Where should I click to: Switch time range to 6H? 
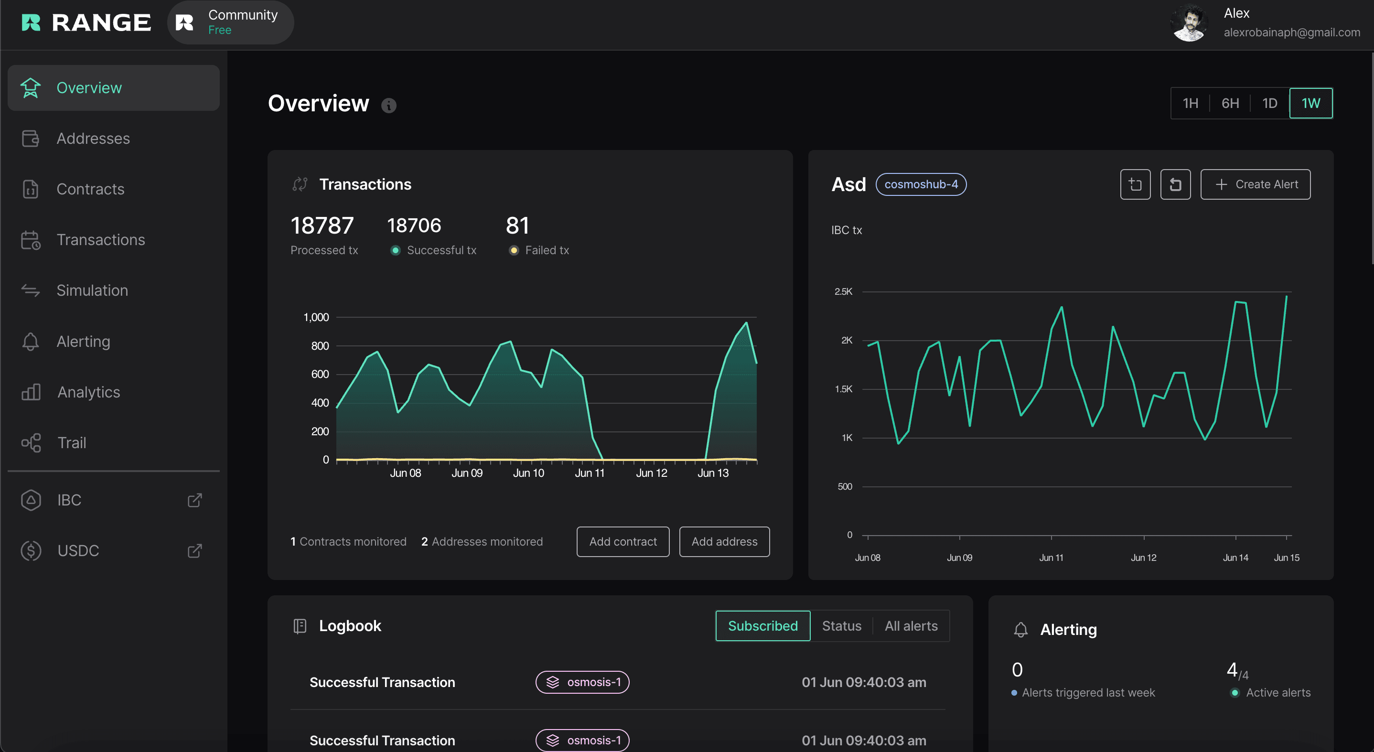pos(1230,104)
